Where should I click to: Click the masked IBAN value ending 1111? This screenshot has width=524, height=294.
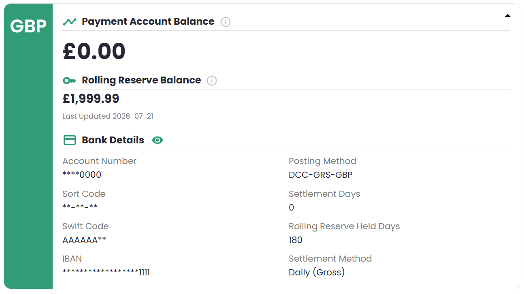[106, 272]
